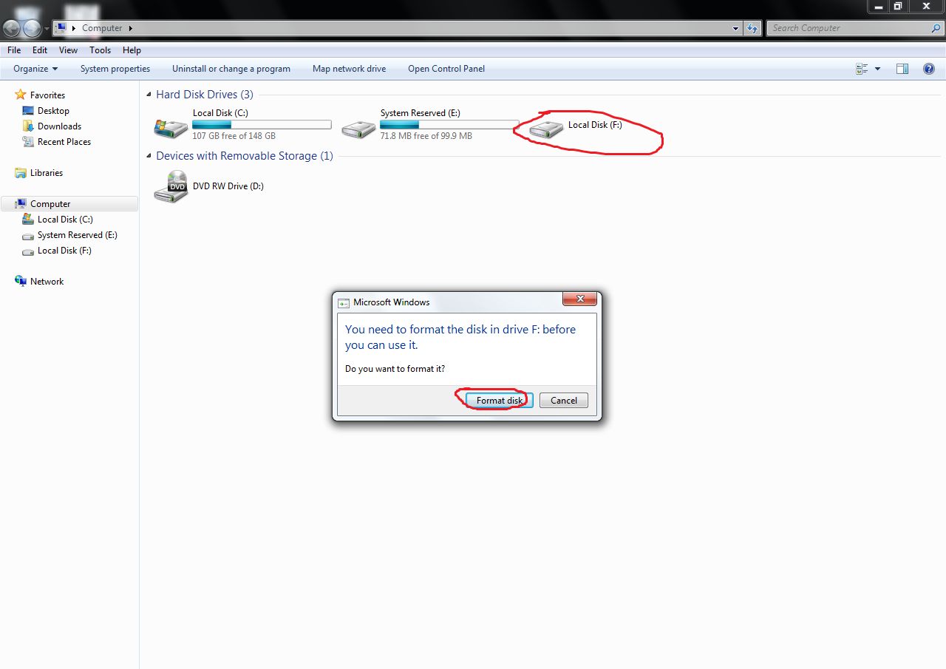Click the Downloads folder icon in sidebar
This screenshot has width=946, height=669.
28,126
